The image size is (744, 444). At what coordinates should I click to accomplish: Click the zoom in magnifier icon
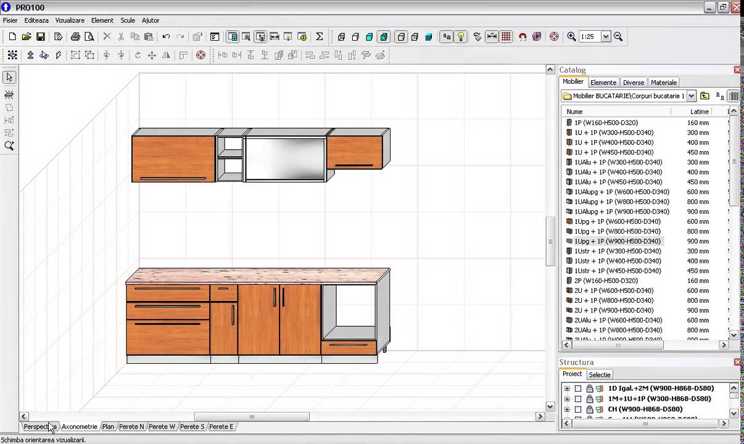tap(572, 37)
